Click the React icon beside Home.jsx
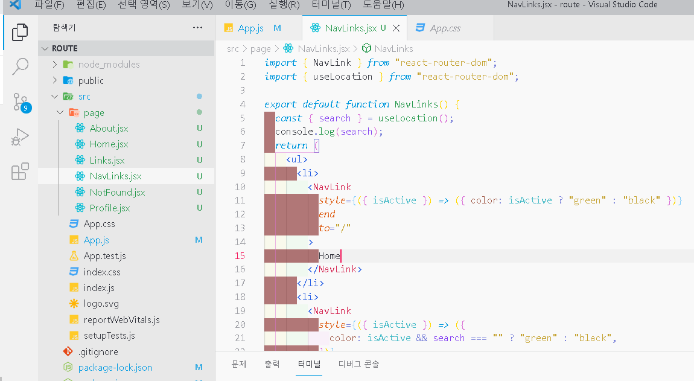 [80, 144]
